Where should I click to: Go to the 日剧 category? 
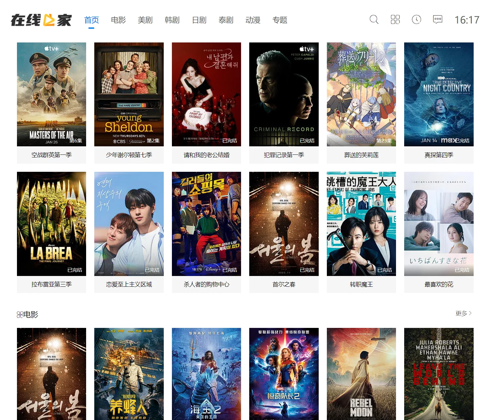coord(199,20)
